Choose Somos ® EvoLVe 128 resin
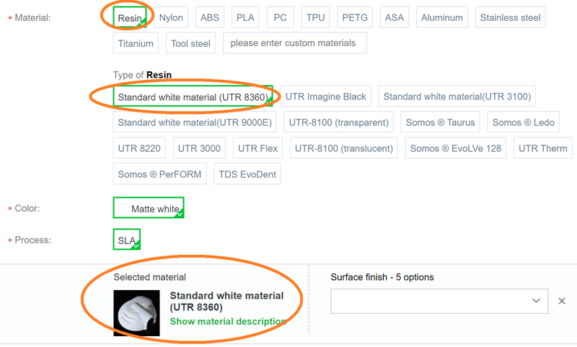Image resolution: width=577 pixels, height=347 pixels. coord(455,148)
